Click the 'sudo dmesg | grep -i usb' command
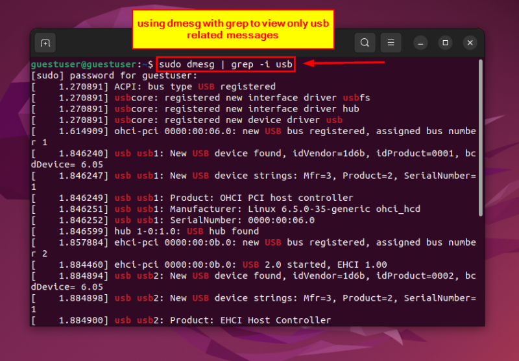 point(226,64)
